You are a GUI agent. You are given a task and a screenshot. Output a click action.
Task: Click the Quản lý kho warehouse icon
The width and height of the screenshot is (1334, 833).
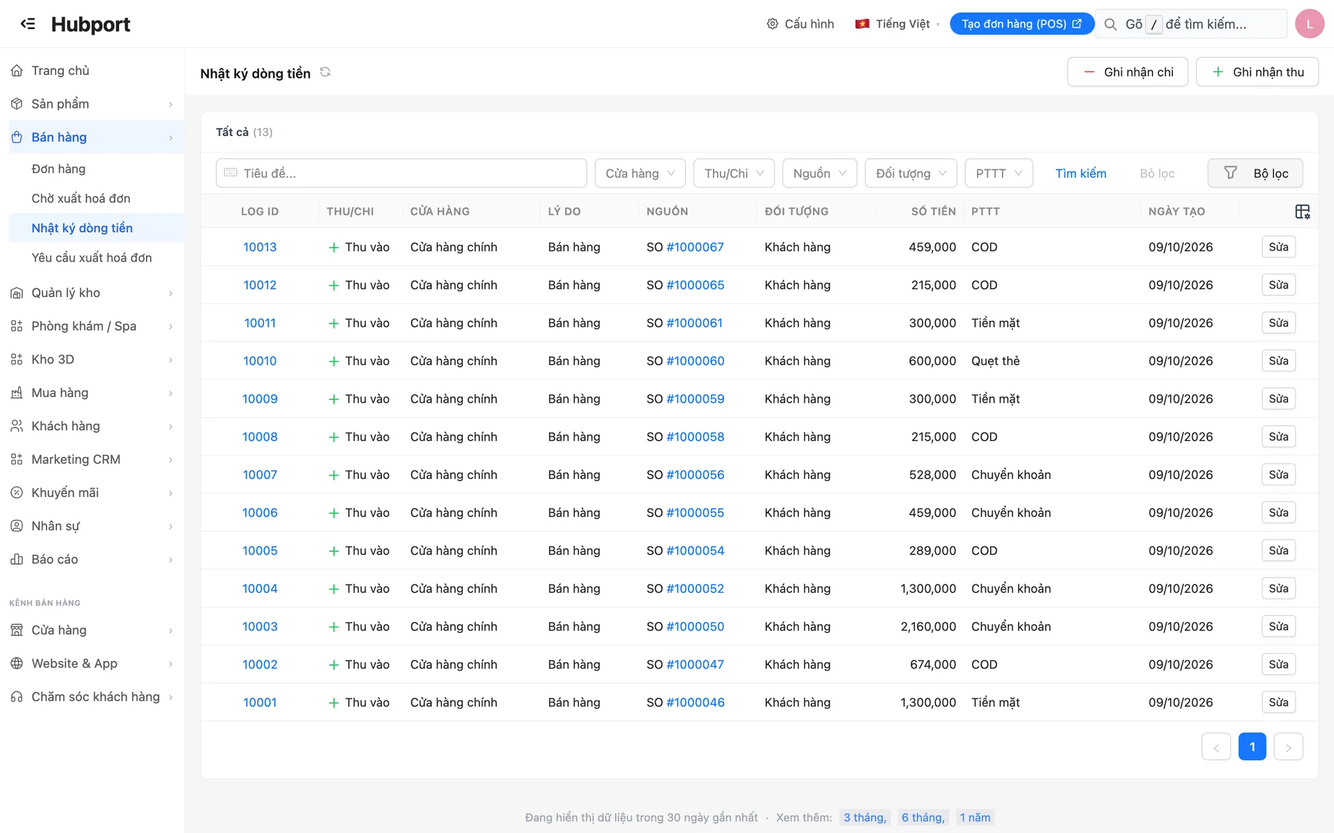[17, 293]
